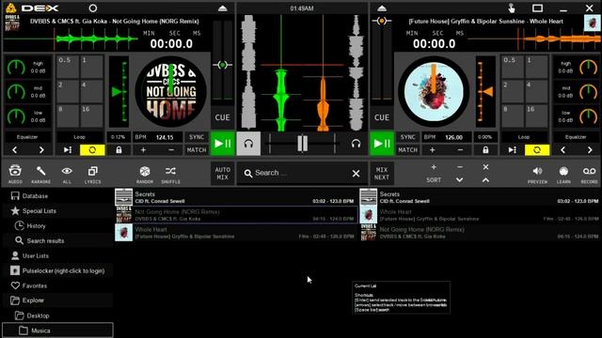Toggle SHUFFLE mode
Viewport: 602px width, 338px height.
[x=170, y=174]
